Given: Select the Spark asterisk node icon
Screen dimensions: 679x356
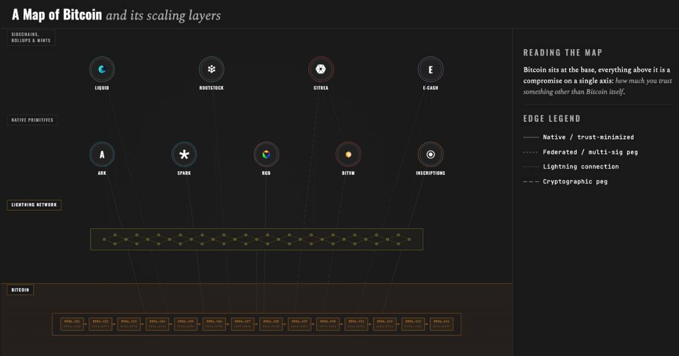Looking at the screenshot, I should [184, 154].
